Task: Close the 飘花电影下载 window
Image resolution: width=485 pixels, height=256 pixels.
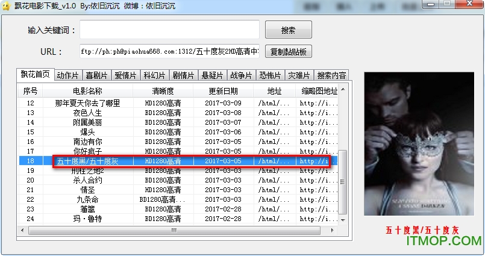Action: [469, 4]
